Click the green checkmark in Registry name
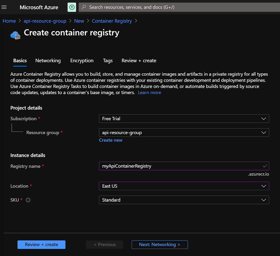280x256 pixels. pyautogui.click(x=265, y=166)
